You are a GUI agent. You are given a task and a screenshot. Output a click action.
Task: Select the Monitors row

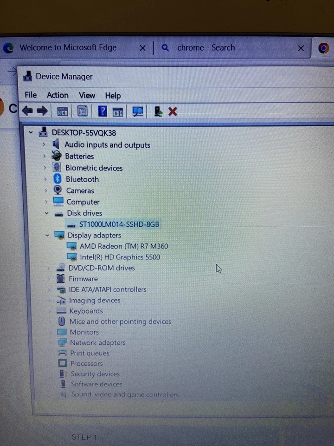pos(84,332)
